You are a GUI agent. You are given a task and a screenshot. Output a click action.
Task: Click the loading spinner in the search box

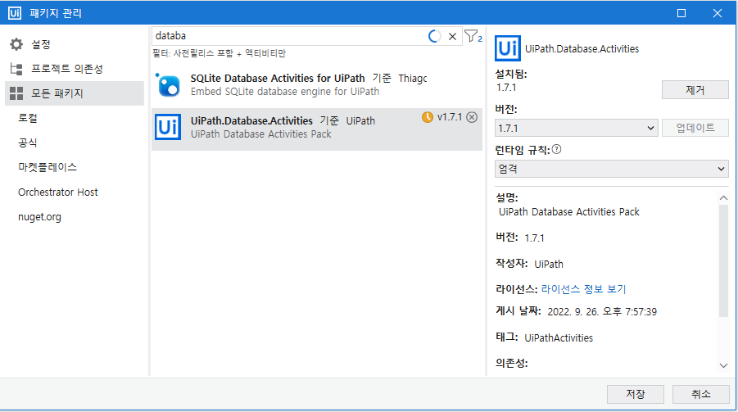[434, 36]
